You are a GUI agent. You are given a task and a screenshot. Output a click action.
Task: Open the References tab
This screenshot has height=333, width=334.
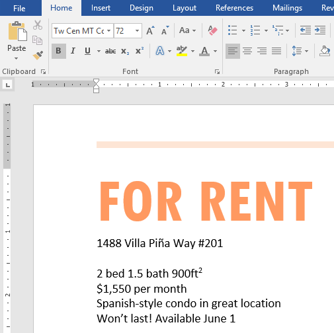[234, 8]
